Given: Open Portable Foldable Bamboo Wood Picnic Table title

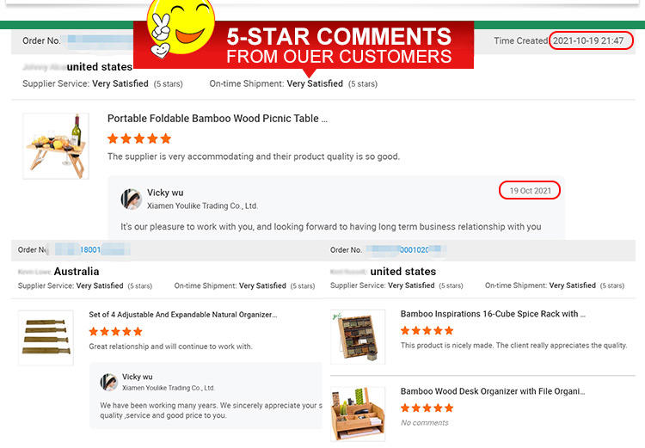Looking at the screenshot, I should tap(218, 119).
